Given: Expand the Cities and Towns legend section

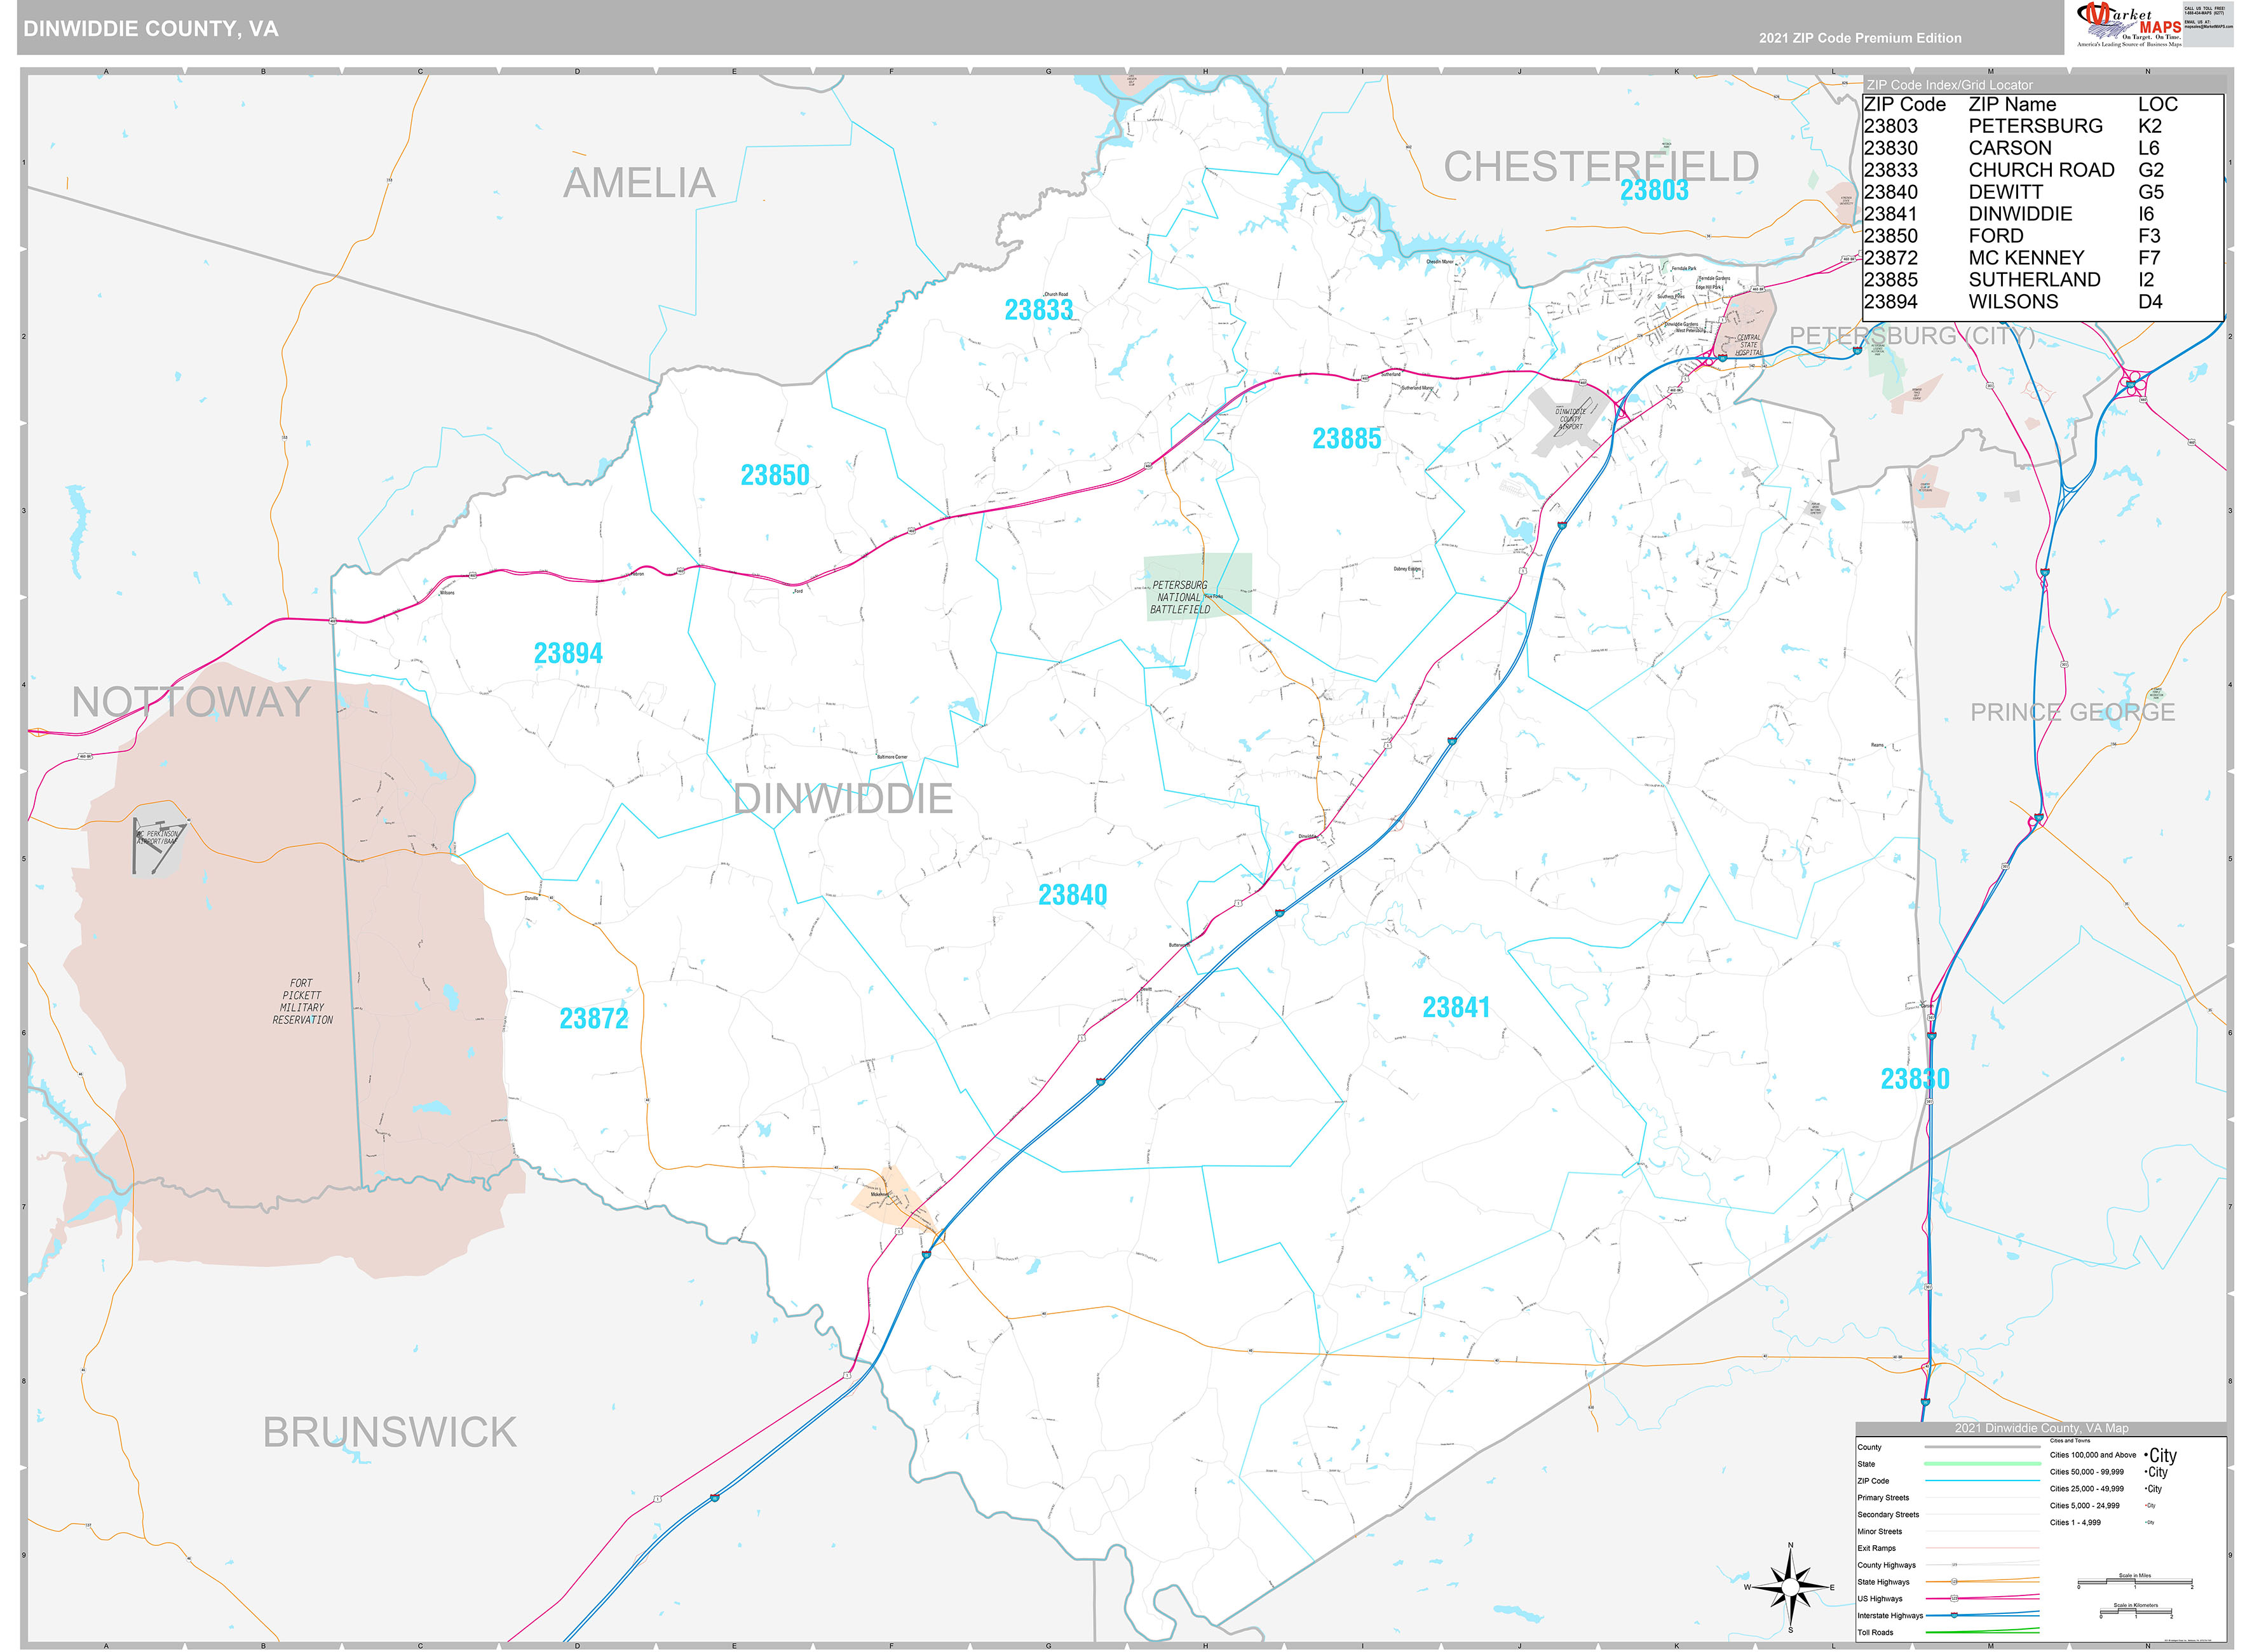Looking at the screenshot, I should pos(2071,1440).
